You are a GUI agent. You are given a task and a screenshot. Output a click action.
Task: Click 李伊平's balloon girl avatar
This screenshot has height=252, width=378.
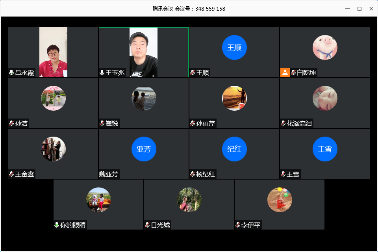280,200
